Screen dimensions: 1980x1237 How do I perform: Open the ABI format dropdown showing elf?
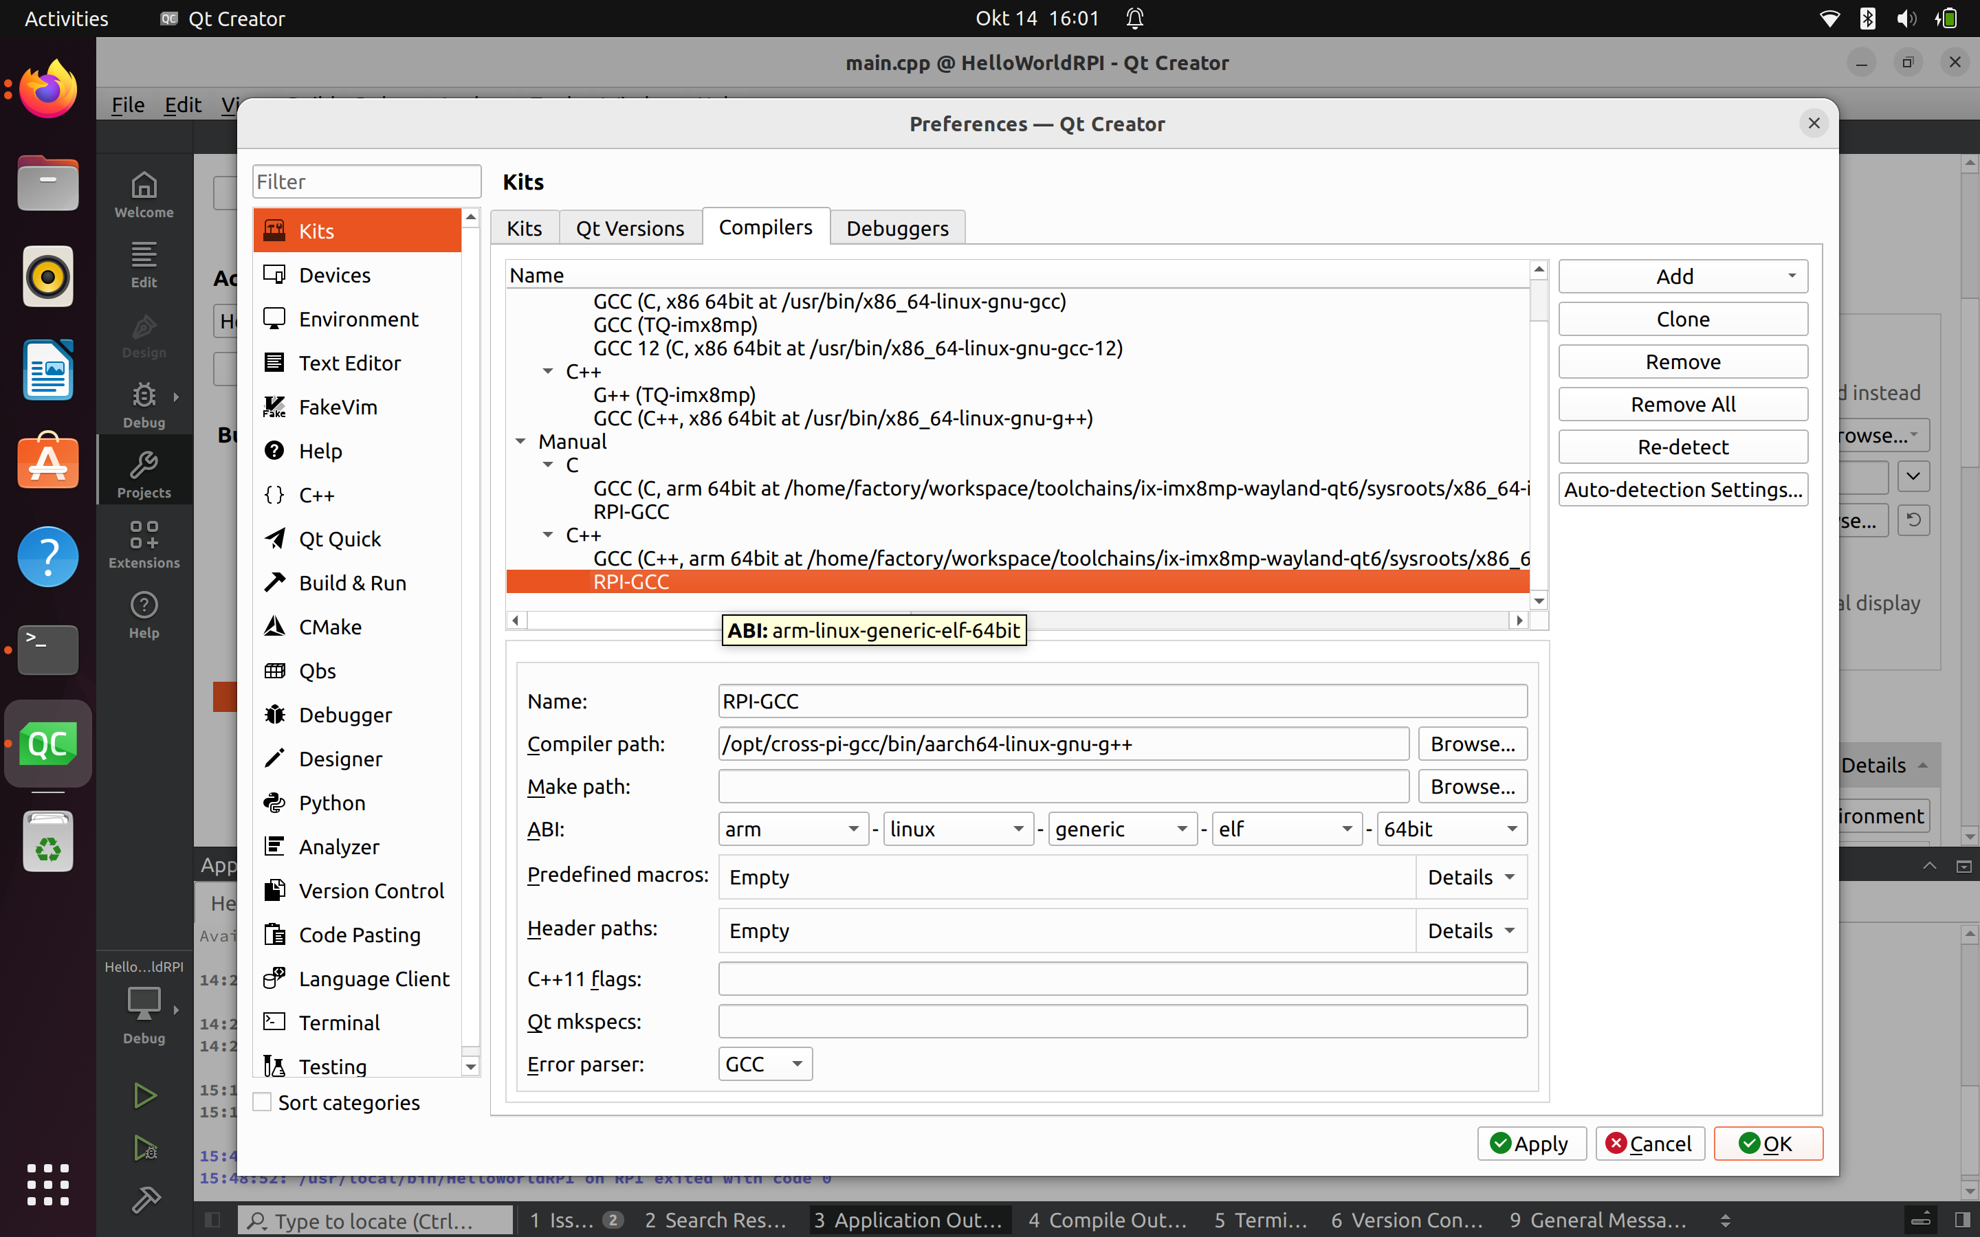point(1287,829)
